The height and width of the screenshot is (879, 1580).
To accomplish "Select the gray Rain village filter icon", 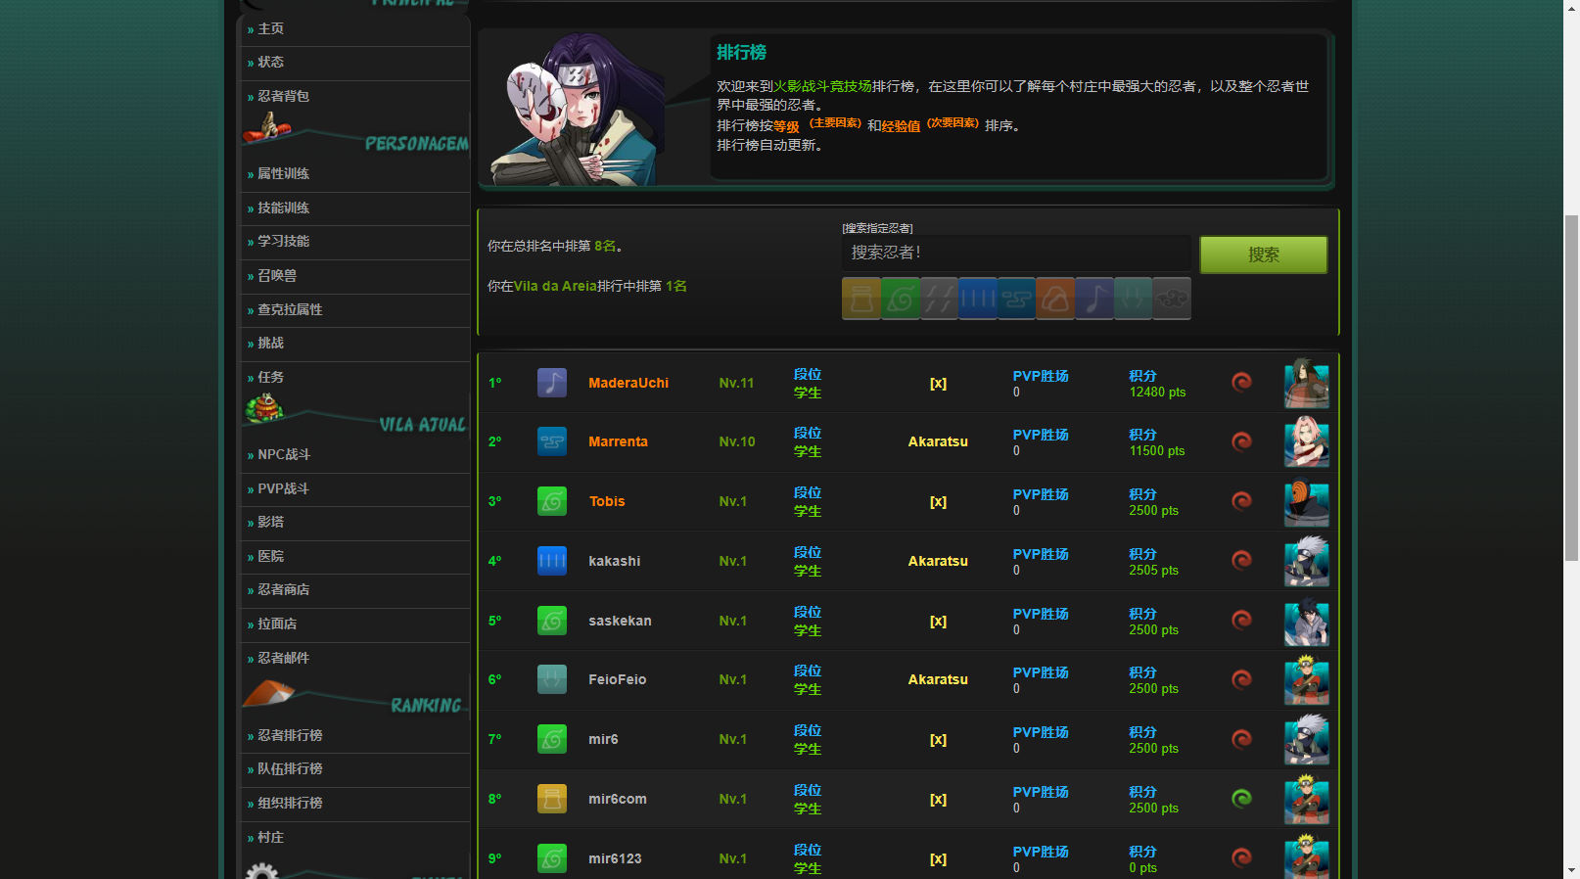I will [x=938, y=299].
